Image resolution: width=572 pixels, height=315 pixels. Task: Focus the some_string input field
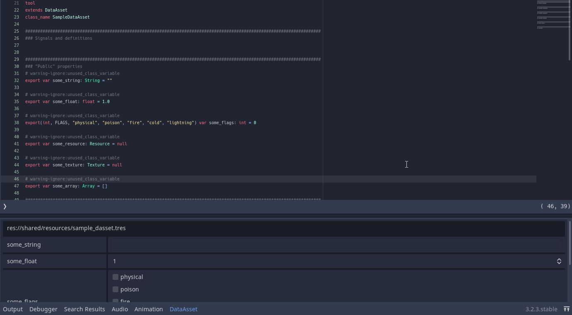[x=336, y=245]
